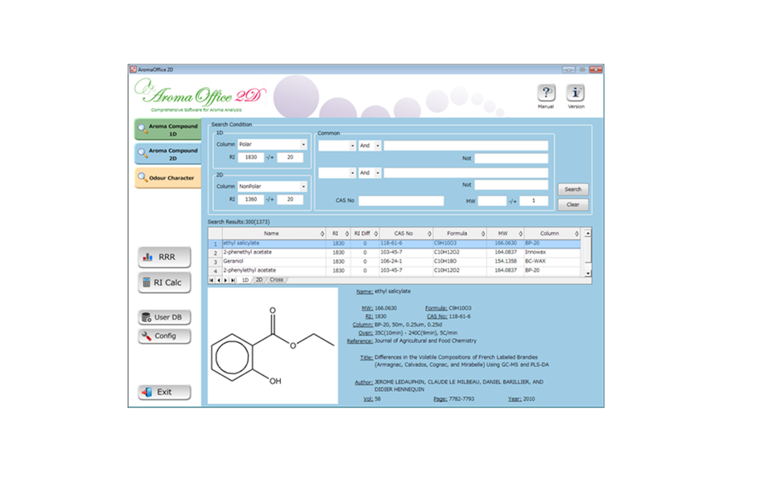
Task: Click the second Not exclusion field
Action: [511, 185]
